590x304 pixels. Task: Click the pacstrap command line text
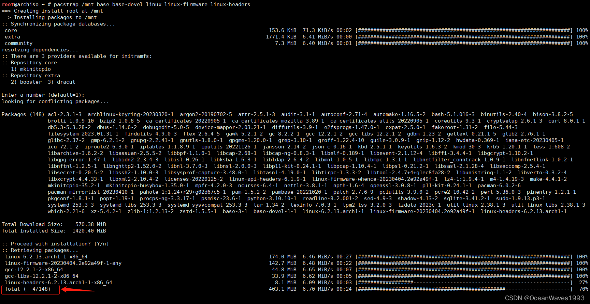point(152,4)
